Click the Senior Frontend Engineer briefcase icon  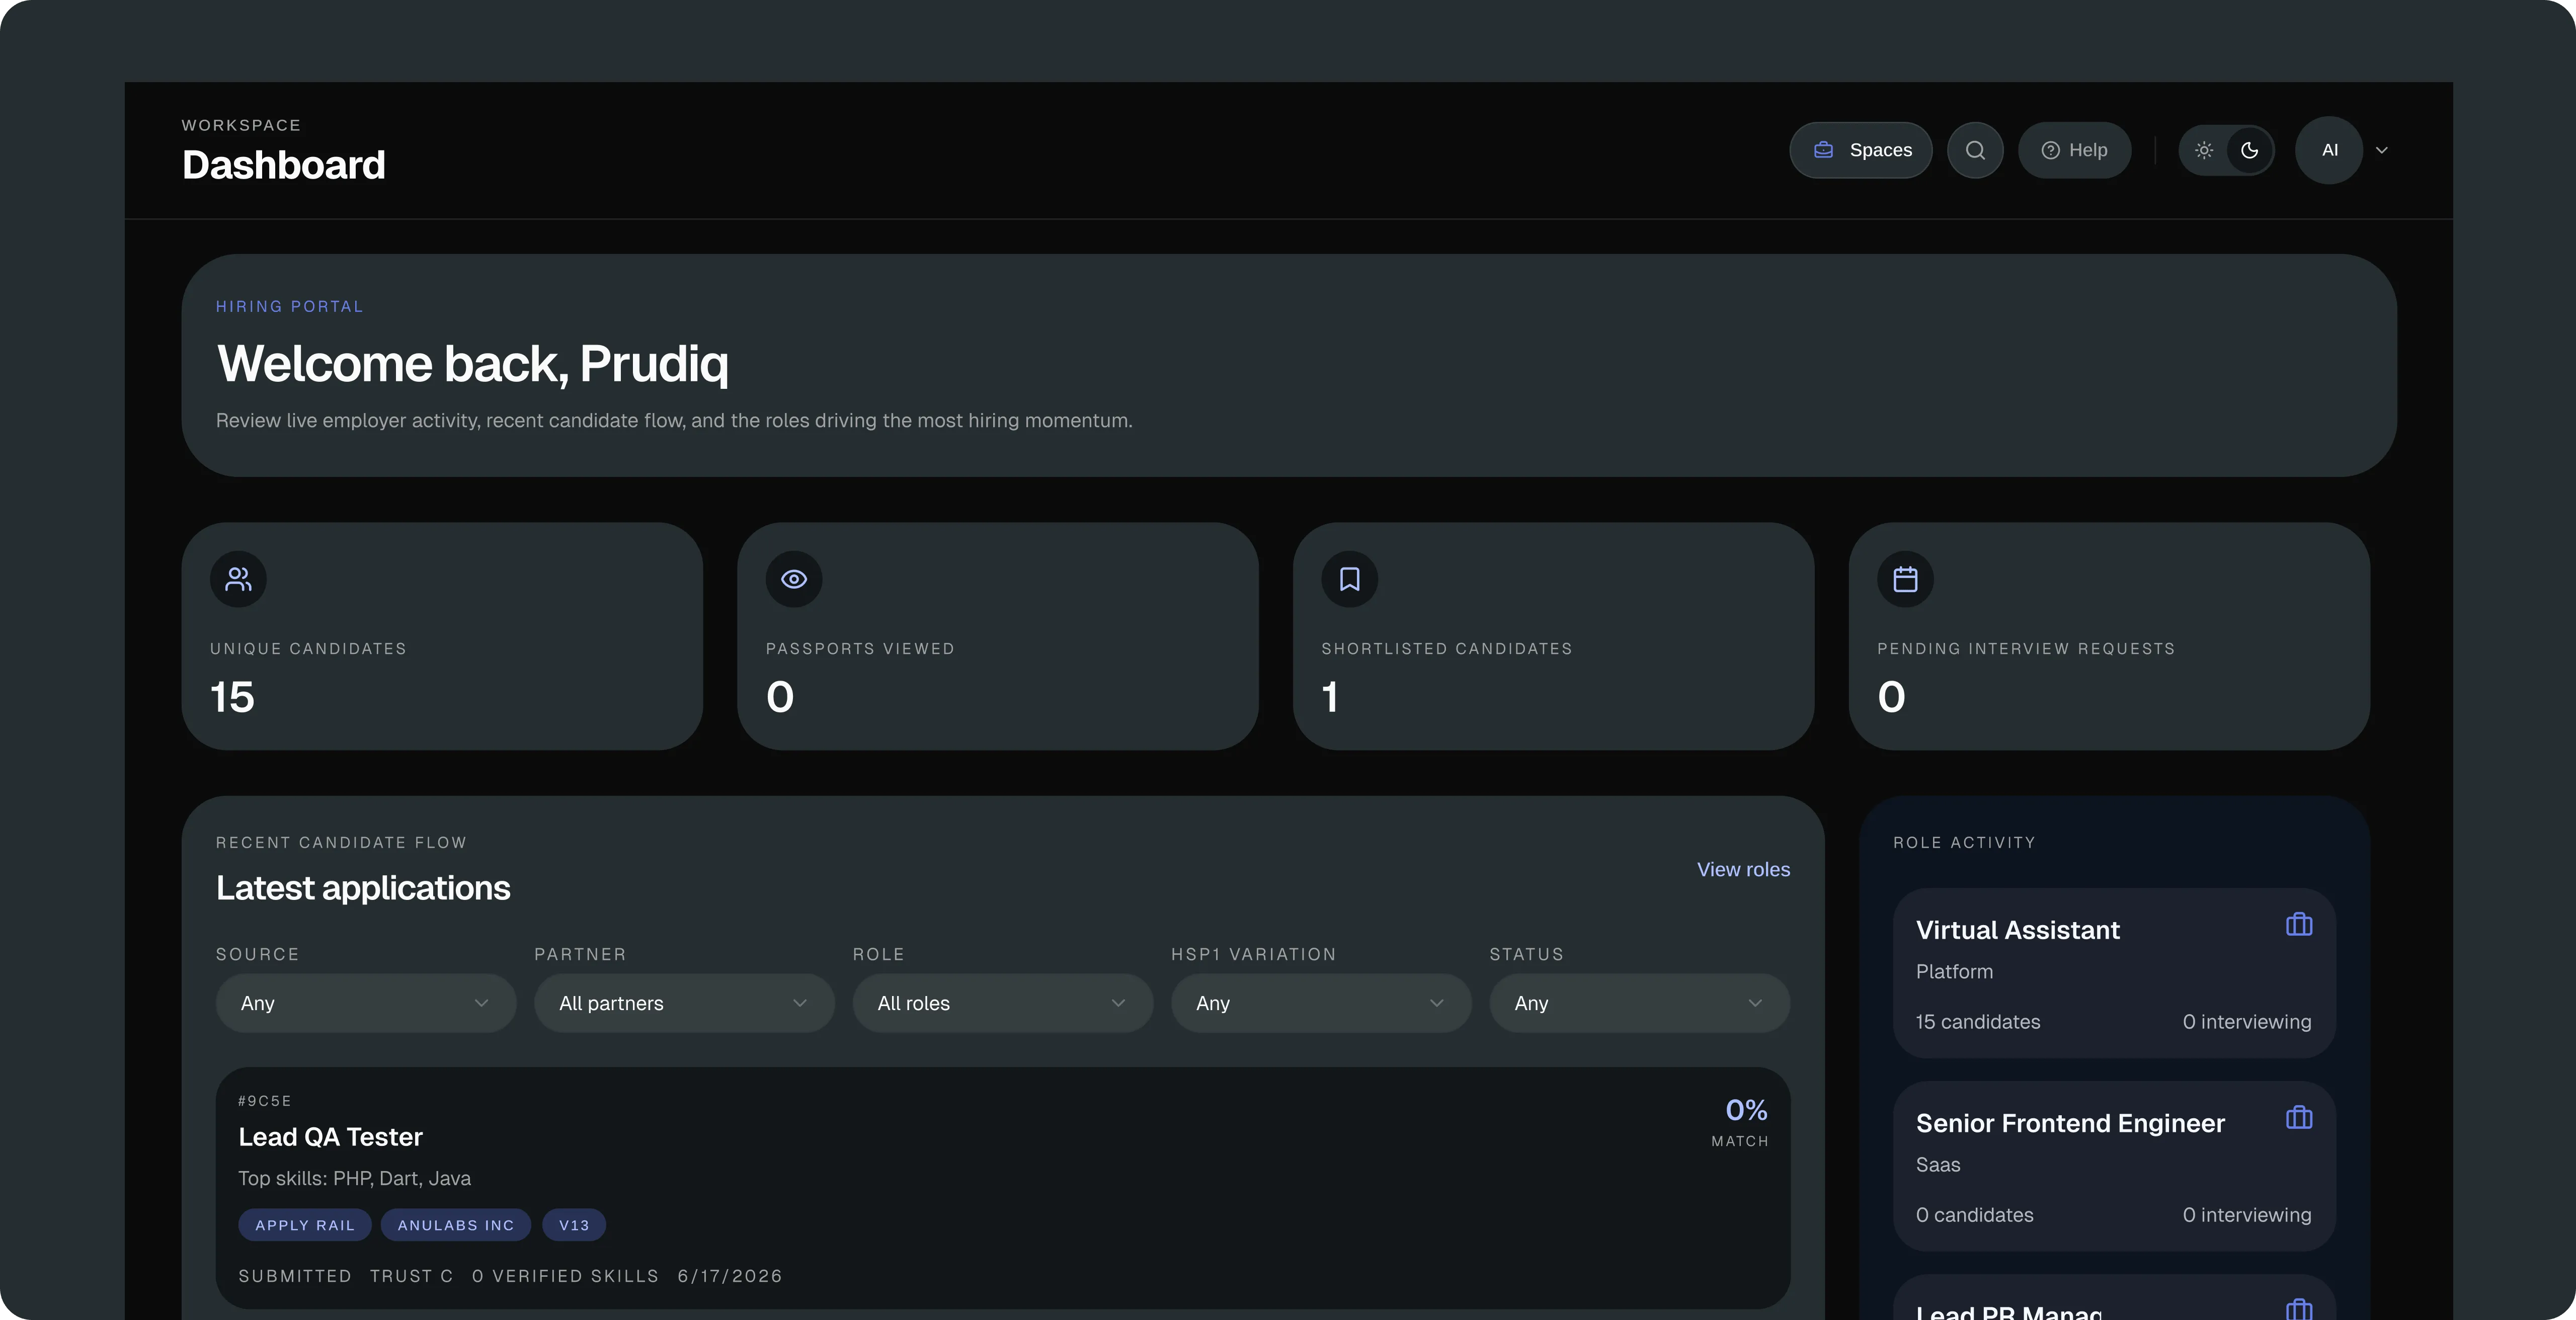tap(2299, 1118)
